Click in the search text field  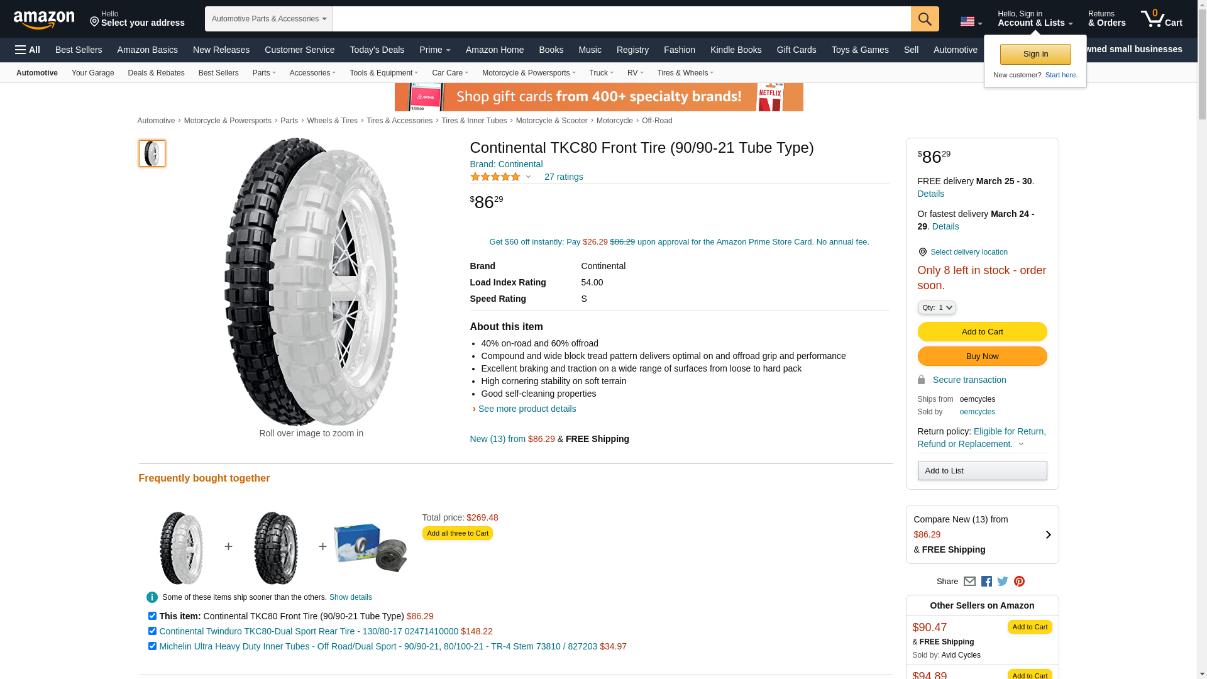point(621,19)
